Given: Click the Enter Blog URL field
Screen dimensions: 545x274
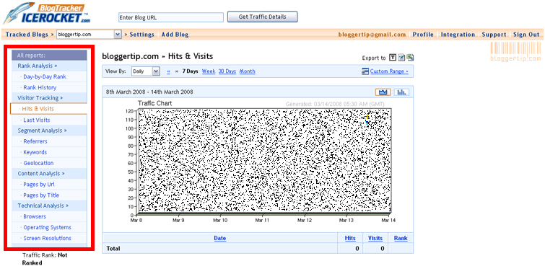Looking at the screenshot, I should pyautogui.click(x=171, y=17).
